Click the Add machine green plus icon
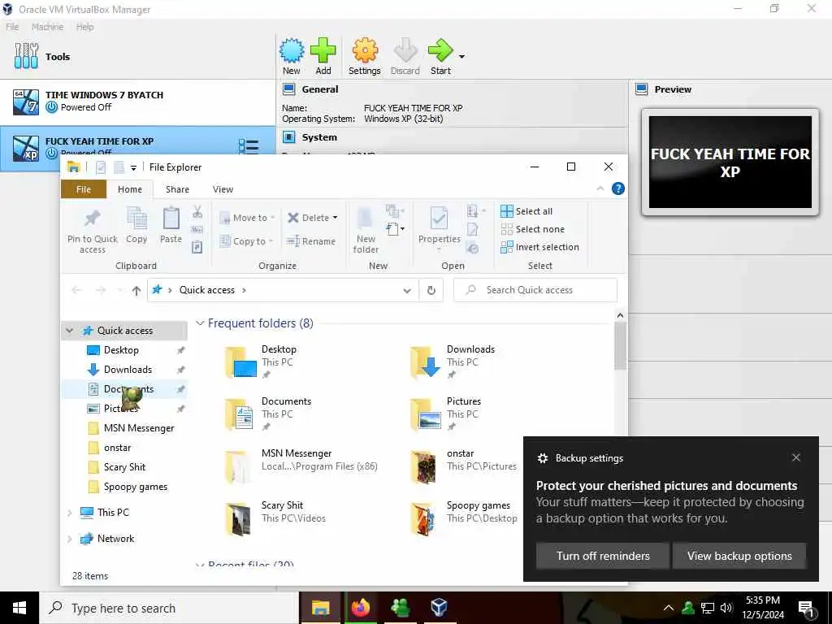Screen dimensions: 832x624 coord(323,51)
